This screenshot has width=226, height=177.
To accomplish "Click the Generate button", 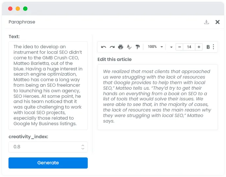I will pyautogui.click(x=48, y=163).
